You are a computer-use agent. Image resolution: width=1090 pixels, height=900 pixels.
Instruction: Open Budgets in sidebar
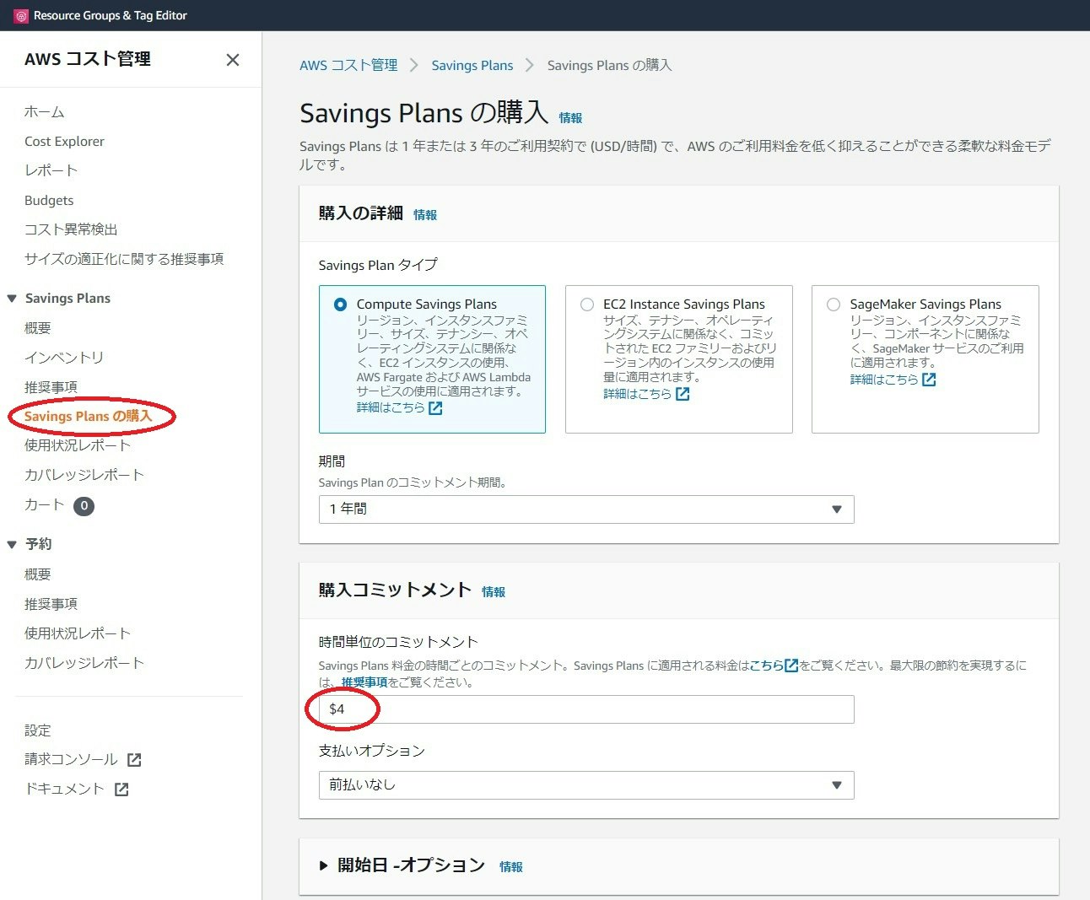pyautogui.click(x=49, y=201)
